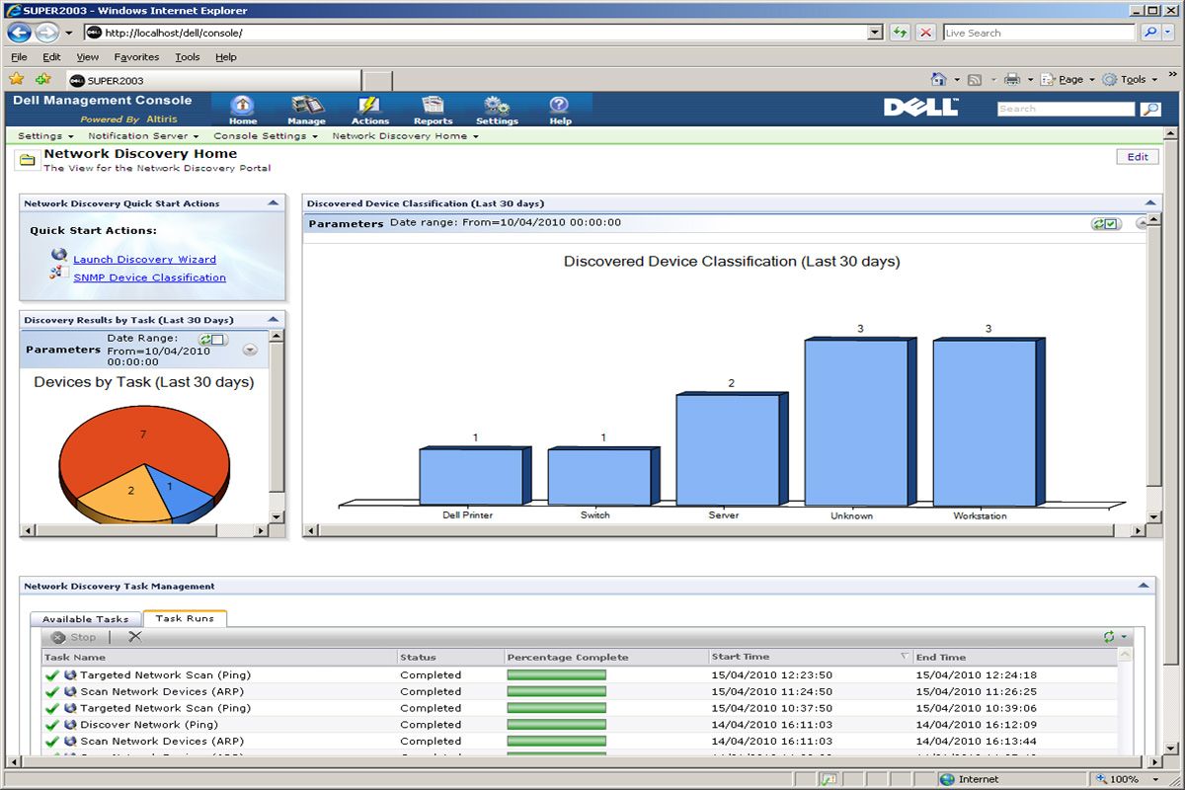Open the Help question mark icon

[x=560, y=110]
